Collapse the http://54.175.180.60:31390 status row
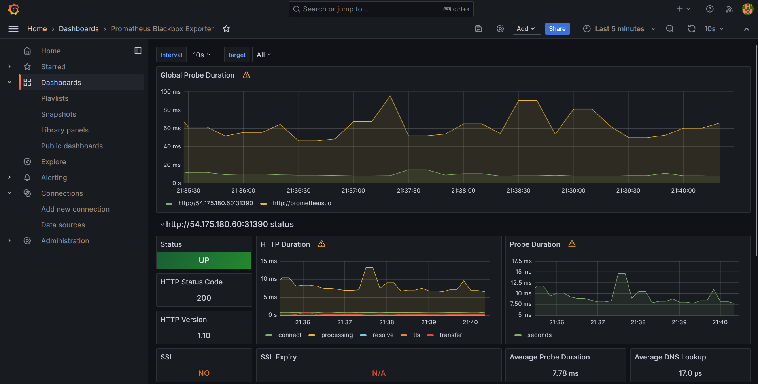 [227, 224]
